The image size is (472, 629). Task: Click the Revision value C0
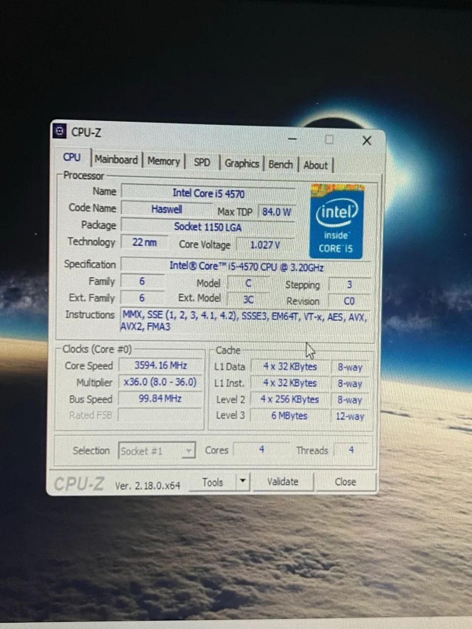(349, 301)
